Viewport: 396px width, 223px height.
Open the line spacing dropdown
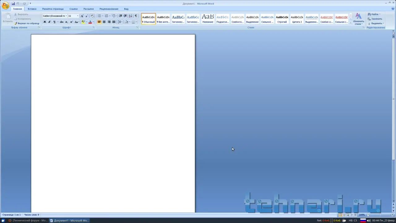[120, 22]
